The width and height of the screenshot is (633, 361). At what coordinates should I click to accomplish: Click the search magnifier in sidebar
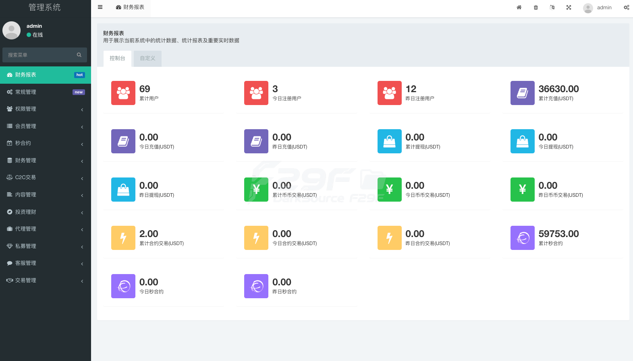tap(79, 55)
